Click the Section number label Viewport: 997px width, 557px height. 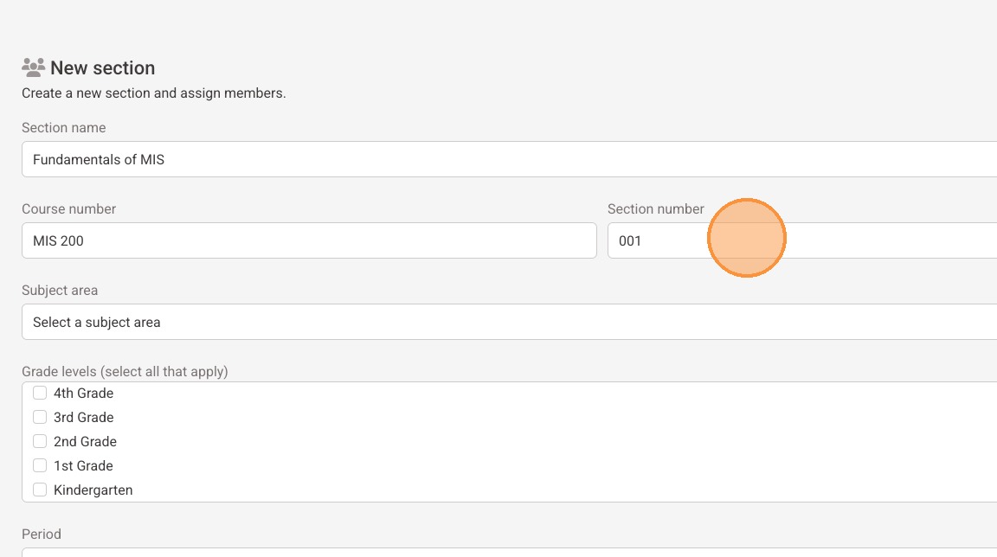(x=656, y=208)
